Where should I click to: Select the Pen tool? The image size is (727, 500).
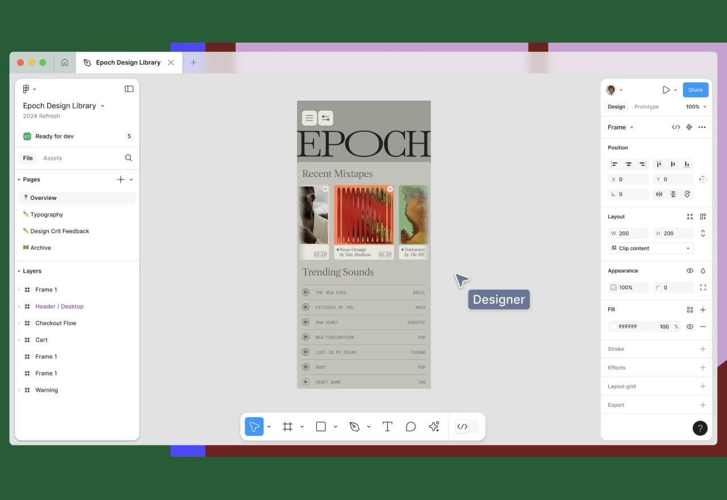click(x=354, y=427)
